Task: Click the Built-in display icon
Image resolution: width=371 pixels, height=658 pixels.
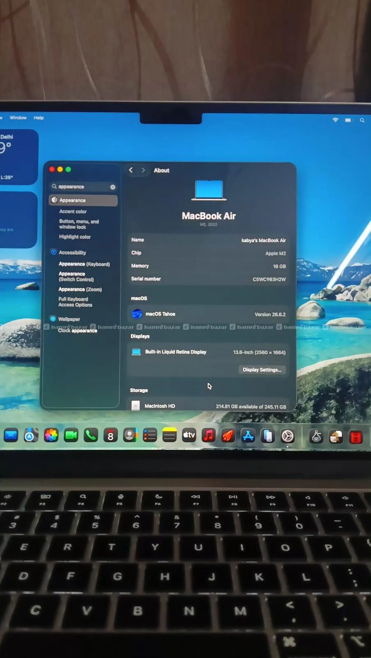Action: tap(136, 352)
